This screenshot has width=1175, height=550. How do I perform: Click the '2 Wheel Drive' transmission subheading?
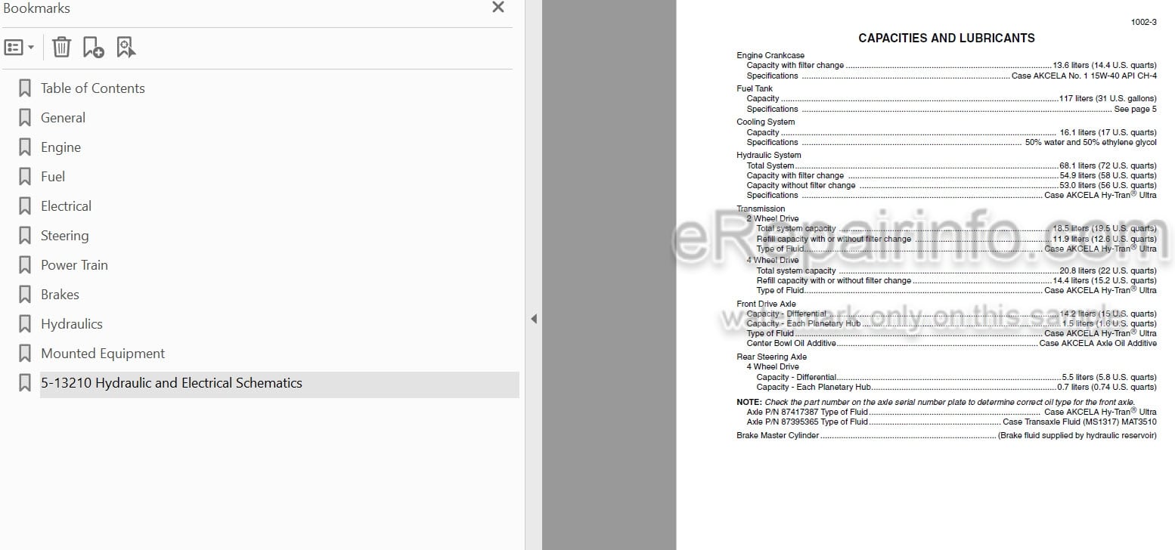coord(773,218)
